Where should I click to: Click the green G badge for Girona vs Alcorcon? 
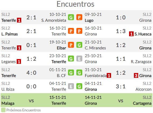coord(79,86)
